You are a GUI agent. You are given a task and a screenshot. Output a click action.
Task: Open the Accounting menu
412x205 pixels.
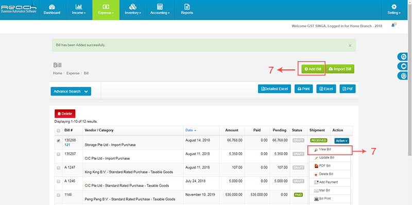click(160, 10)
